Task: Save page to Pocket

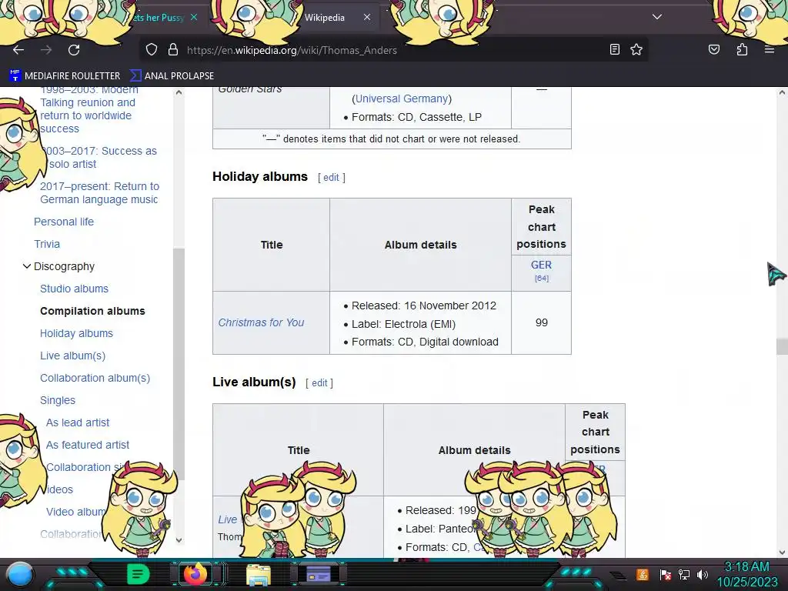Action: point(713,49)
